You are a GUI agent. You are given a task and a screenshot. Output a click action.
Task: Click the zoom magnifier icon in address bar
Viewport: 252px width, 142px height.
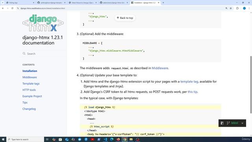[x=226, y=8]
